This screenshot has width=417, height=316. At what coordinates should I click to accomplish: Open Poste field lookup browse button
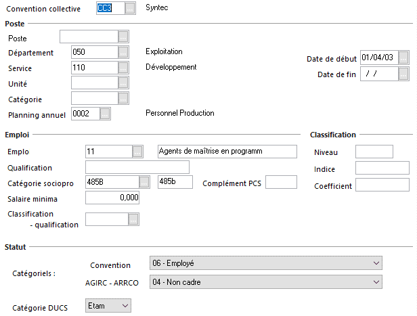coord(123,37)
